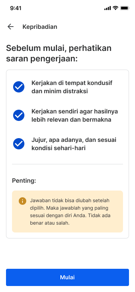Image resolution: width=135 pixels, height=292 pixels.
Task: Toggle checkmark beside 'Kerjakan sendiri agar hasilnya'
Action: [x=19, y=115]
